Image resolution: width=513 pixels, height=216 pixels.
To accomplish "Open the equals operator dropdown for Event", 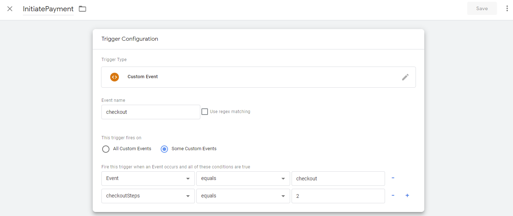I will point(243,179).
